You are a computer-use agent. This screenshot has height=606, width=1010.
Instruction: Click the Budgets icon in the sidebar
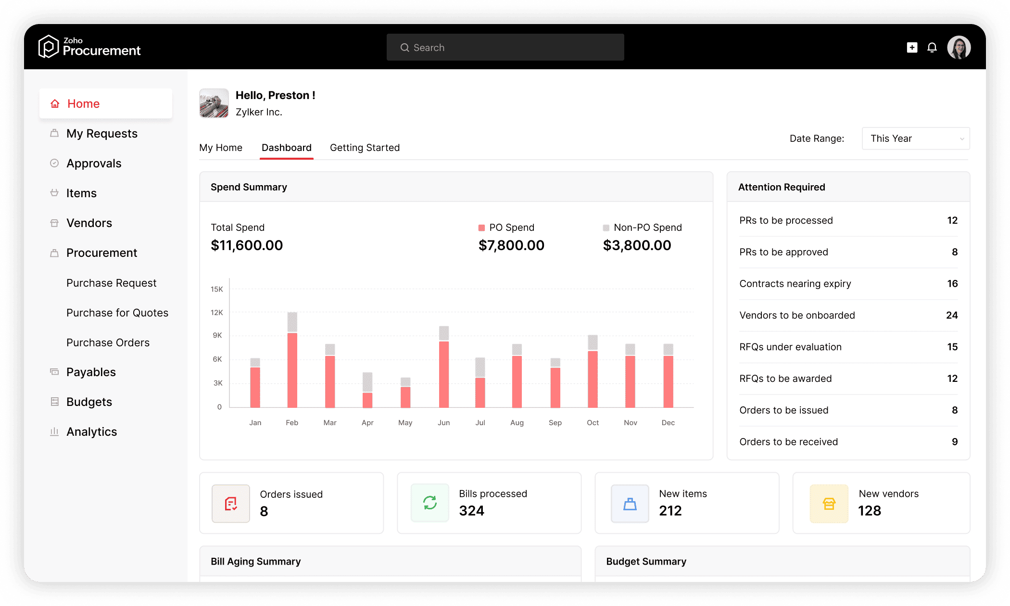(54, 402)
